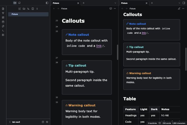The image size is (187, 125).
Task: Create a new note in file explorer
Action: pyautogui.click(x=20, y=9)
